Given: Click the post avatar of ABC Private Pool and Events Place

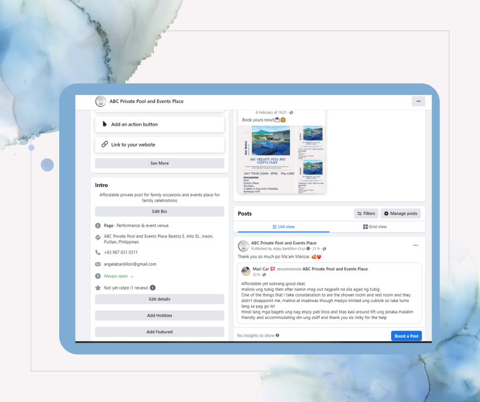Looking at the screenshot, I should point(244,246).
